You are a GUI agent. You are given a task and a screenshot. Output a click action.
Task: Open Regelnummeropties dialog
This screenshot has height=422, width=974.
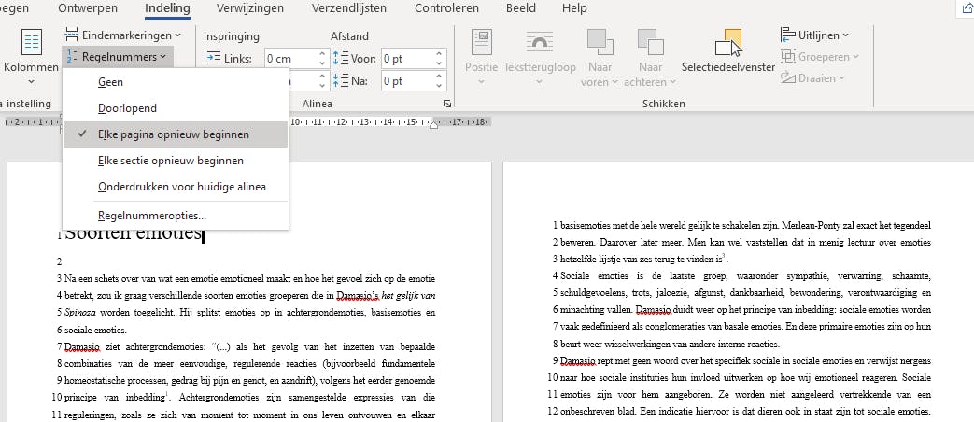pyautogui.click(x=151, y=215)
